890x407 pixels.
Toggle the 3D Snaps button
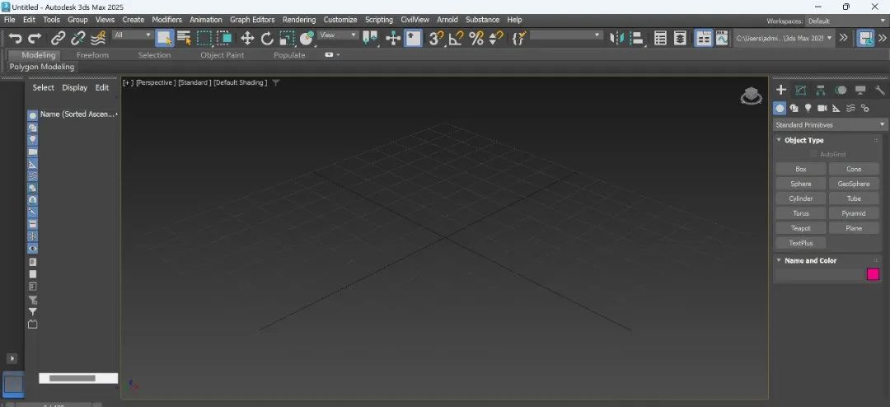point(436,39)
